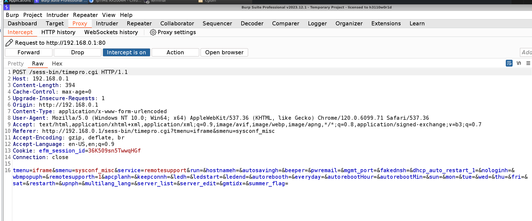This screenshot has width=532, height=221.
Task: Select the Intercept sub-tab
Action: (x=20, y=32)
